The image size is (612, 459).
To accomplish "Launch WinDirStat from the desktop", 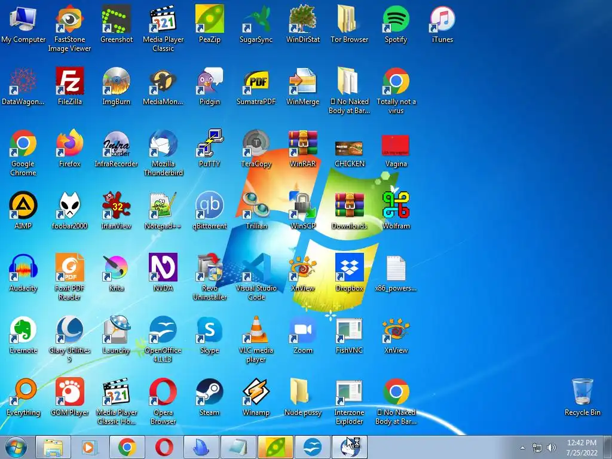I will tap(303, 24).
